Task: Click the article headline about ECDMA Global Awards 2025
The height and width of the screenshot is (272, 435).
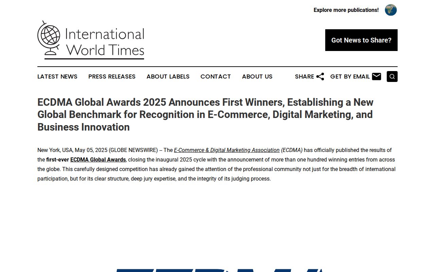Action: [x=205, y=115]
